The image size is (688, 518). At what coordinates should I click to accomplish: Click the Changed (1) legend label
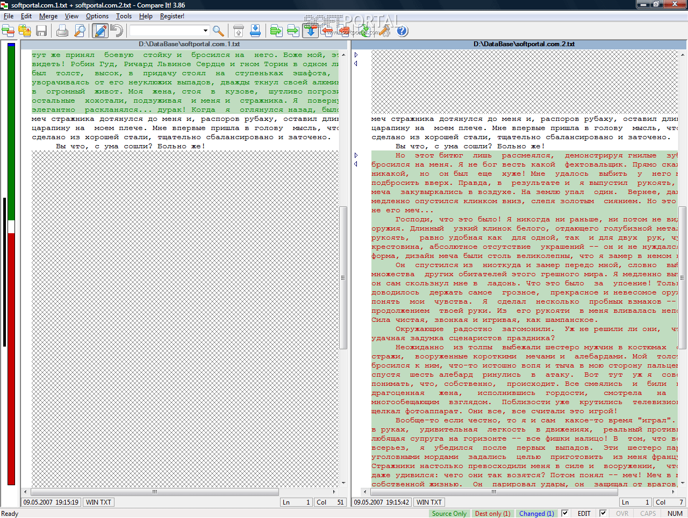click(536, 514)
